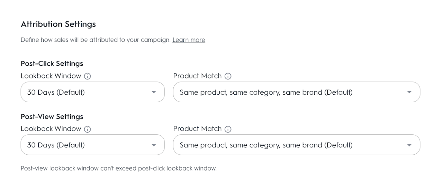This screenshot has height=192, width=443.
Task: Click info icon beside Post-Click Lookback Window
Action: click(x=88, y=76)
